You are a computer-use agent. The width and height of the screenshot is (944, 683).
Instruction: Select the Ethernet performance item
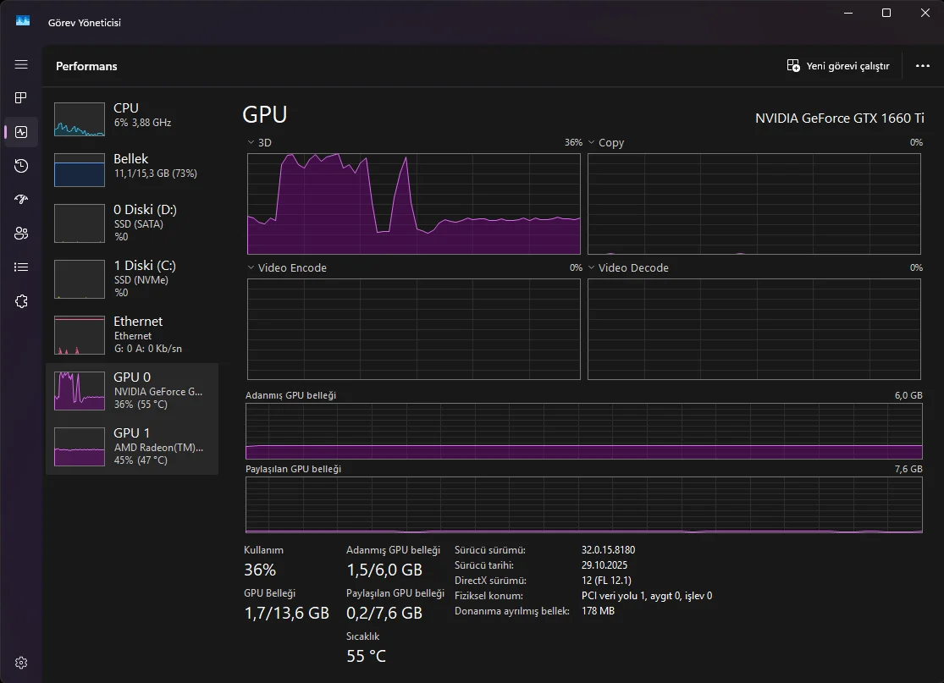pyautogui.click(x=132, y=334)
